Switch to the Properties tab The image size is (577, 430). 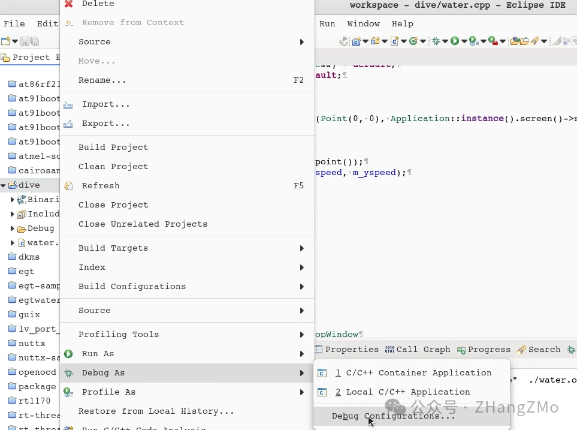tap(347, 349)
